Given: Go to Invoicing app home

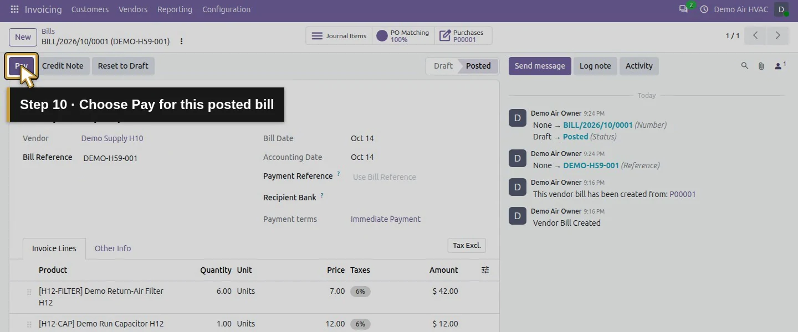Looking at the screenshot, I should [x=43, y=9].
